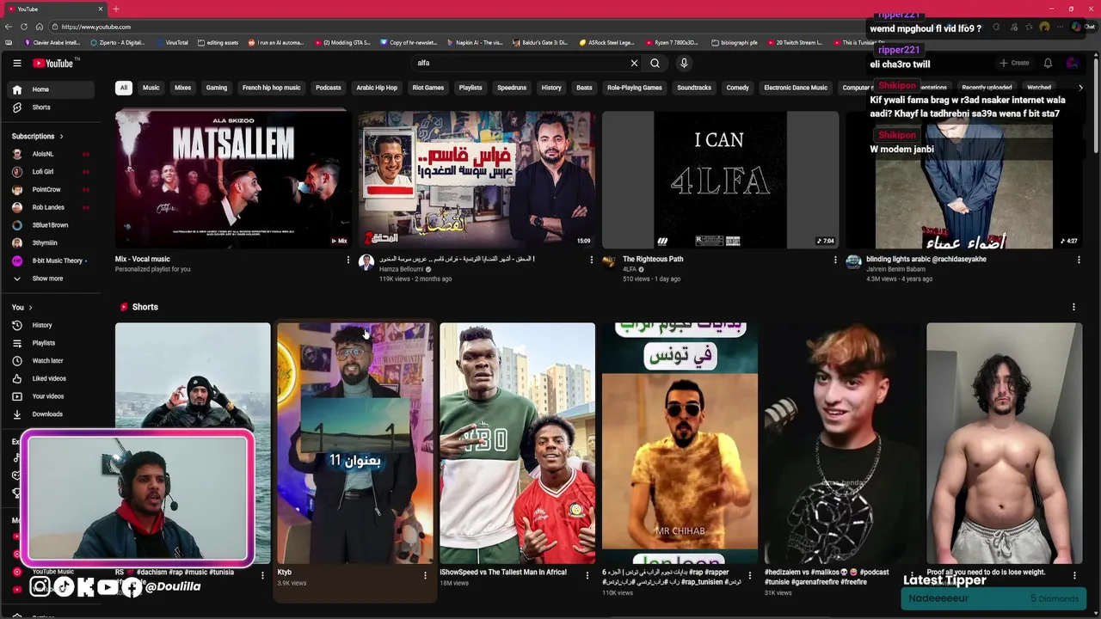Select the Gaming filter chip
The height and width of the screenshot is (619, 1101).
217,88
